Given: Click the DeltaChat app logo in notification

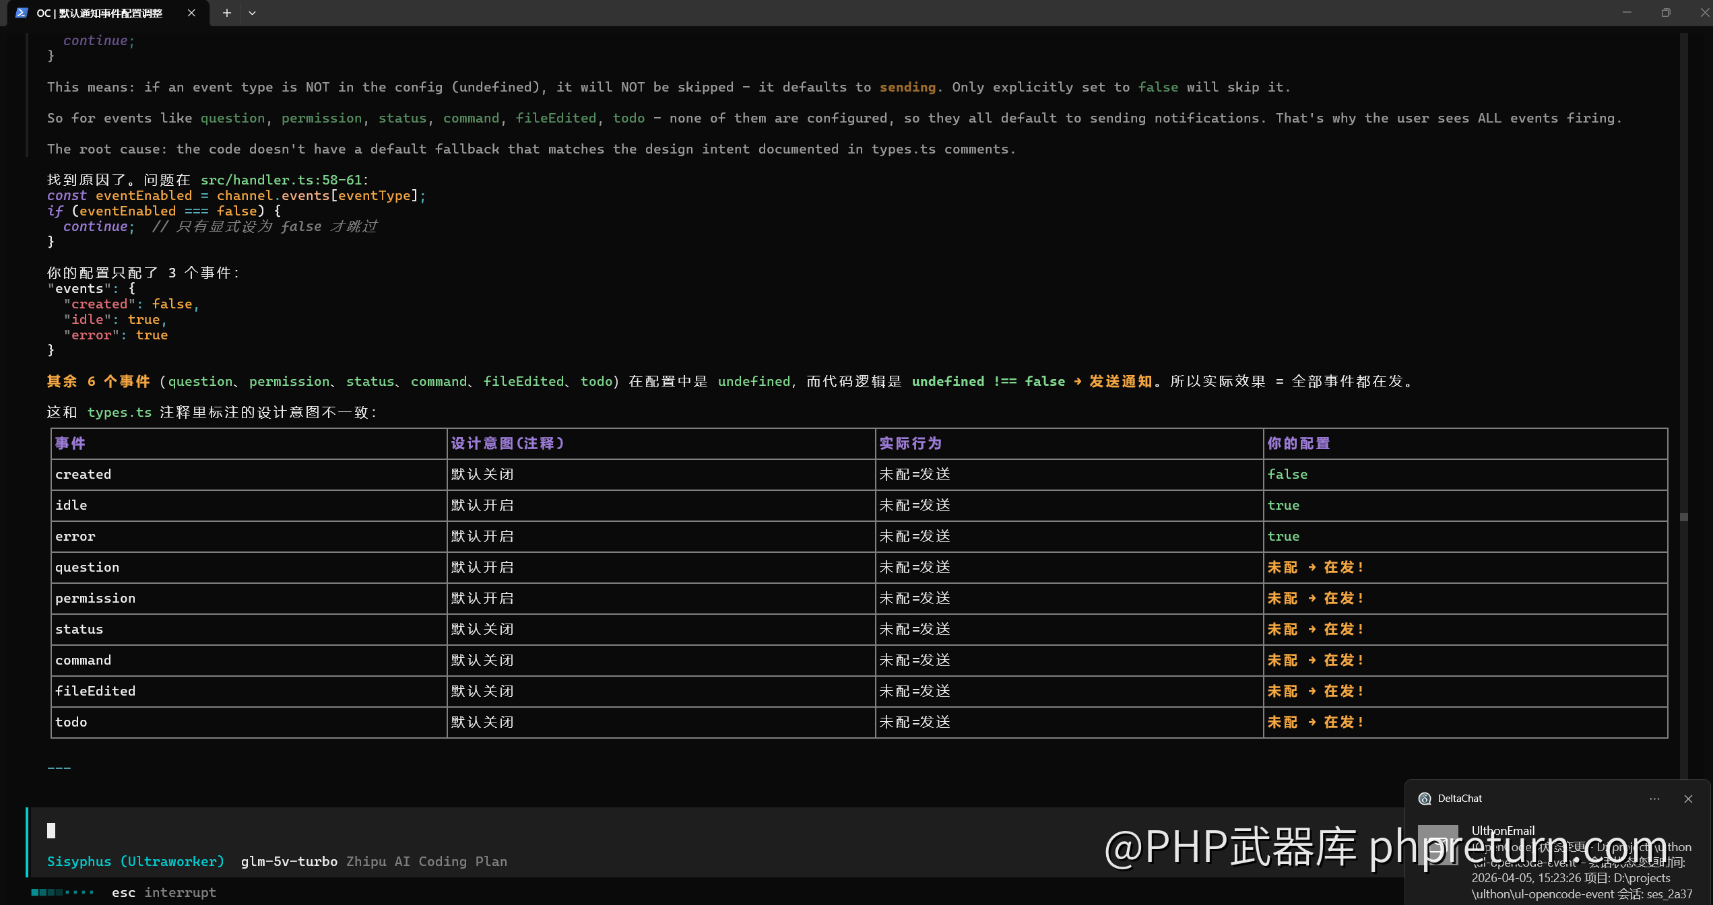Looking at the screenshot, I should (x=1425, y=799).
